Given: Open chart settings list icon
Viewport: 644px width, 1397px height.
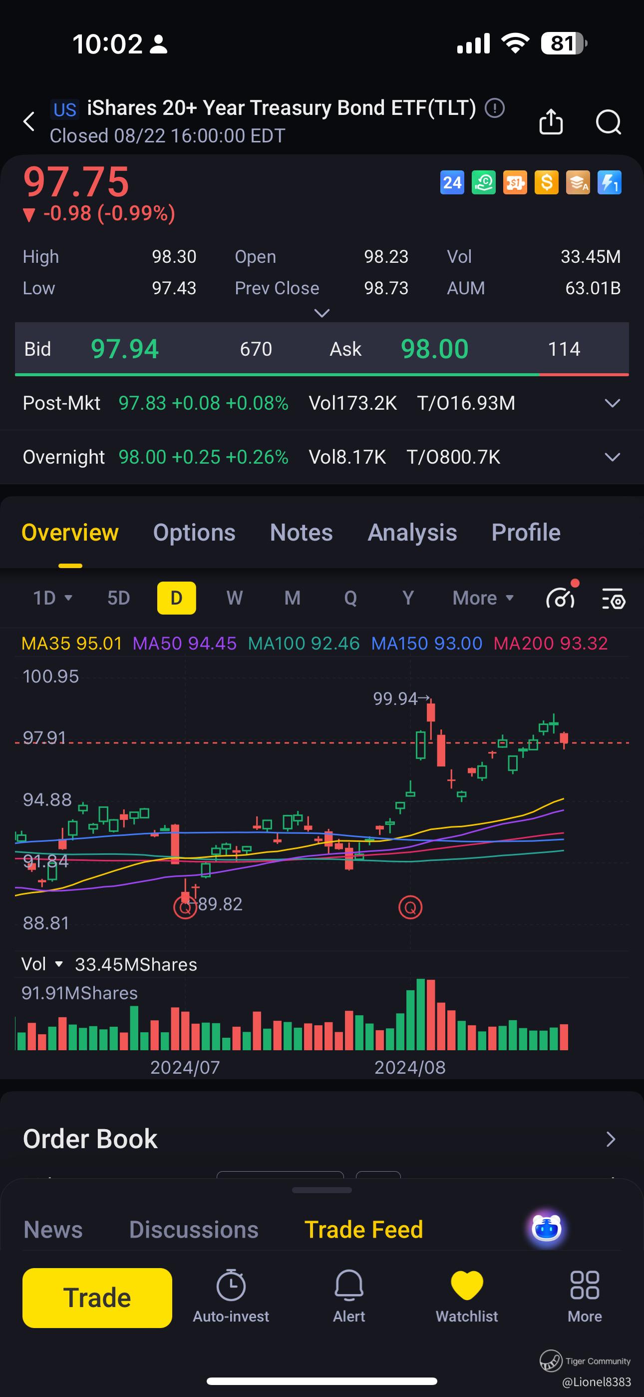Looking at the screenshot, I should 614,598.
